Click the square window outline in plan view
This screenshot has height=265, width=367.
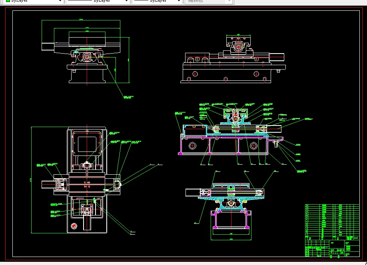pos(87,144)
